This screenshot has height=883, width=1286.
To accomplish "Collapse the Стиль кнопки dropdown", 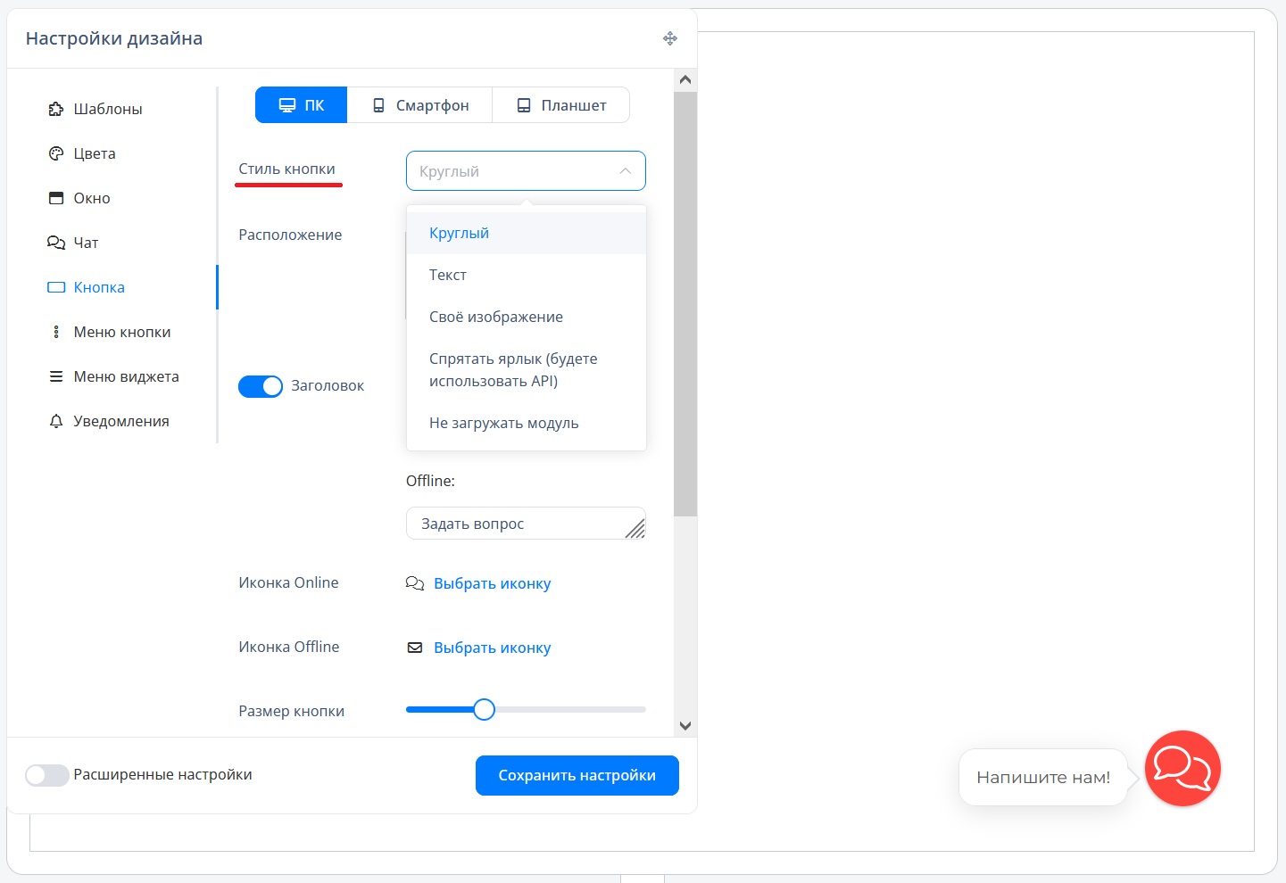I will (x=526, y=171).
